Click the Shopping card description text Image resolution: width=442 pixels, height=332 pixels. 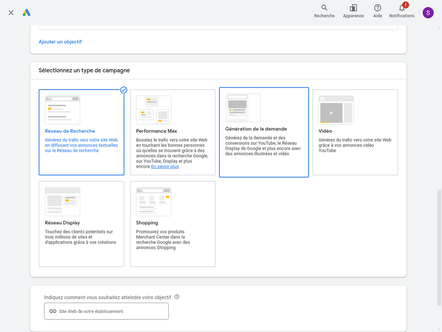click(163, 239)
